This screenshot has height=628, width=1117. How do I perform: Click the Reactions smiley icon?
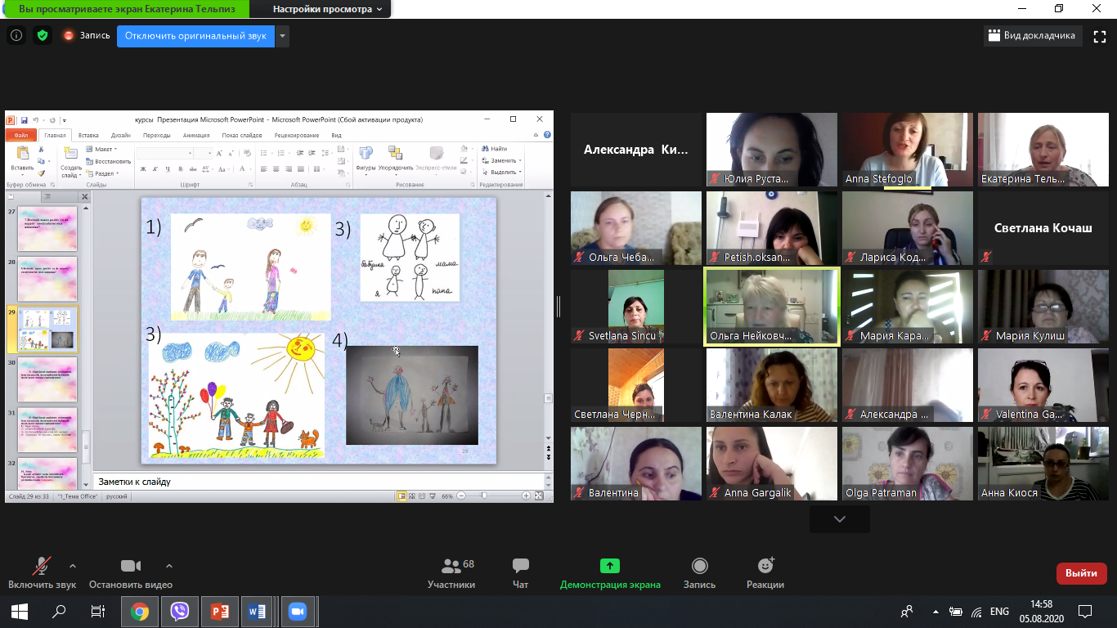765,566
